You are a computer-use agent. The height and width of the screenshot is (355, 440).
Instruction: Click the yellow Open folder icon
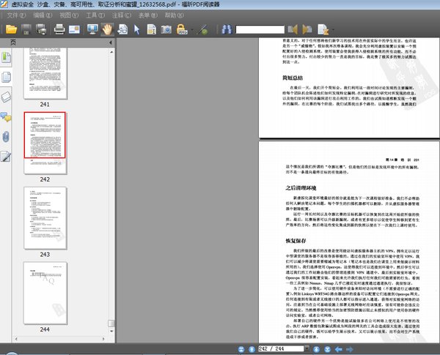(x=12, y=29)
